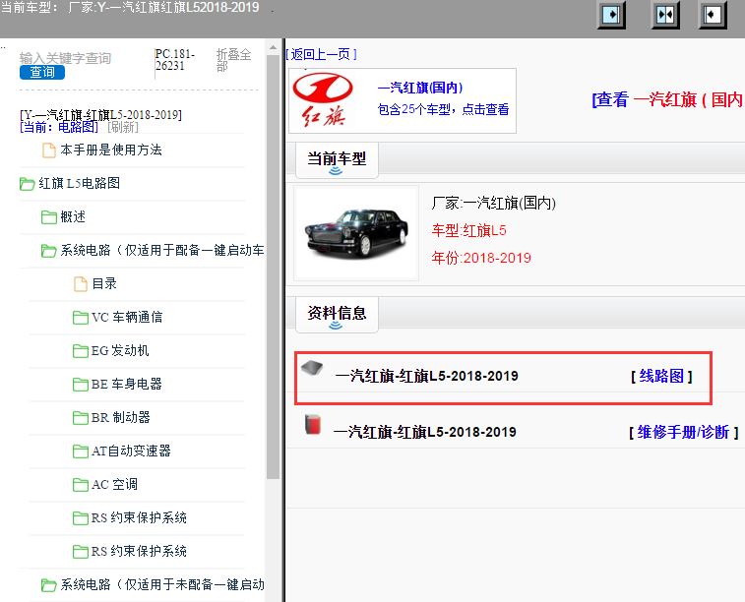Expand the BE 车身电器 node
Image resolution: width=745 pixels, height=602 pixels.
pos(126,385)
